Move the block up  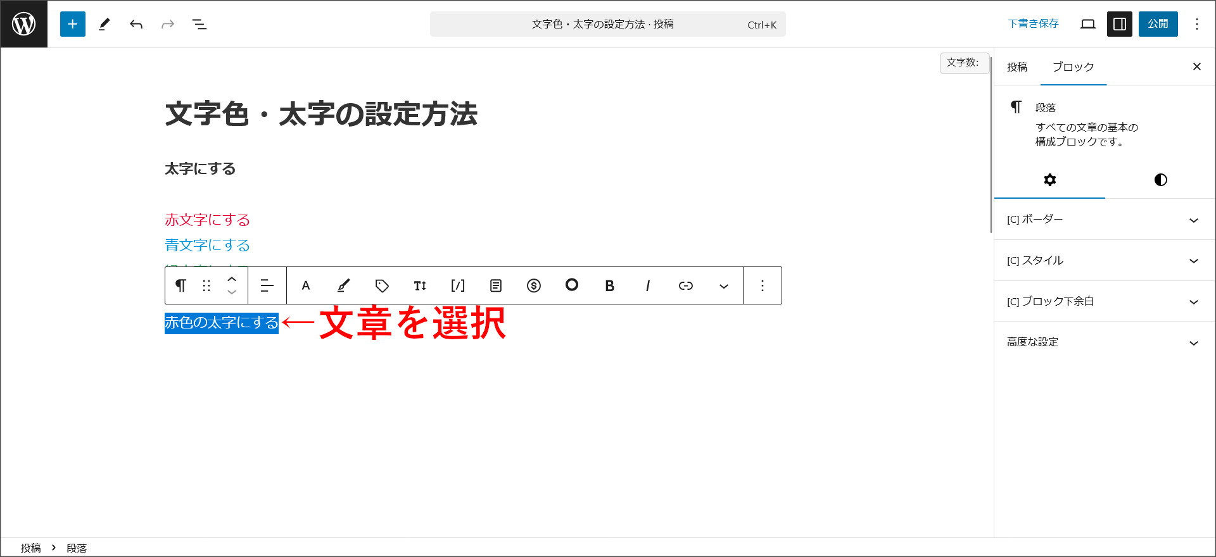(x=232, y=278)
